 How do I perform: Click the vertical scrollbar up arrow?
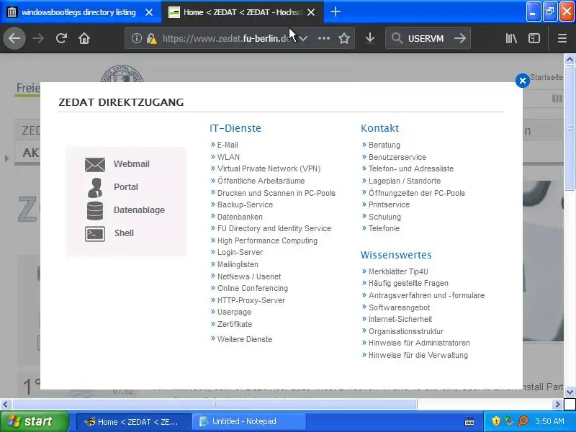[x=570, y=59]
